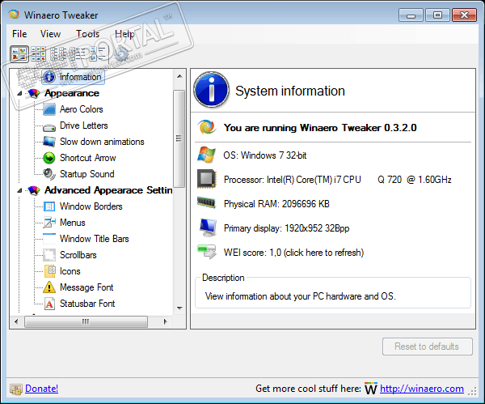Click the Window Borders icon
This screenshot has height=404, width=485.
coord(49,206)
